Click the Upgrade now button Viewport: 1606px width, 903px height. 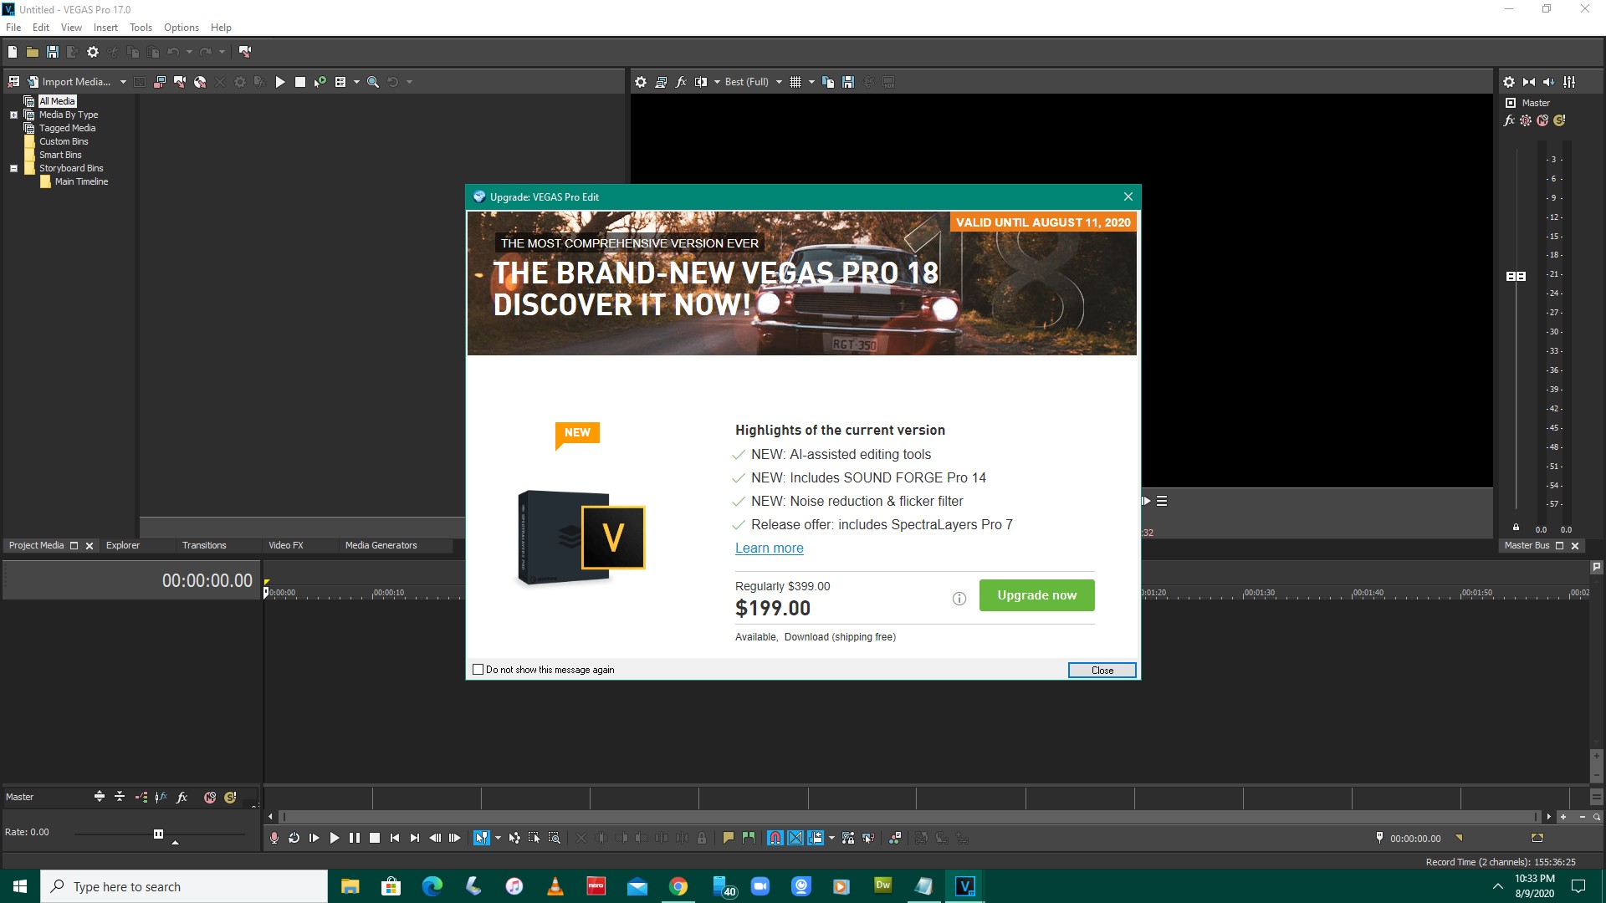tap(1037, 595)
